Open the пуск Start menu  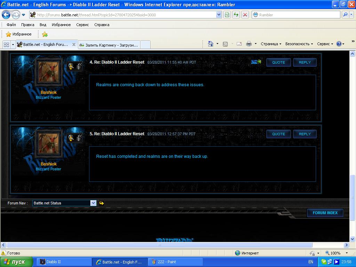[x=17, y=262]
